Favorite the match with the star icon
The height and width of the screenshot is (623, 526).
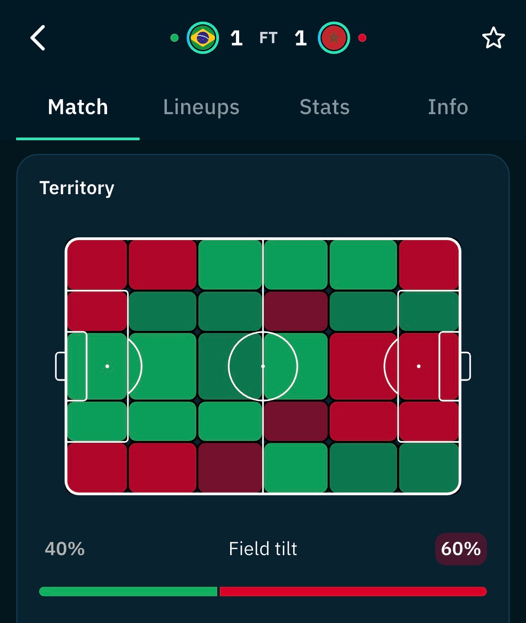(x=493, y=38)
